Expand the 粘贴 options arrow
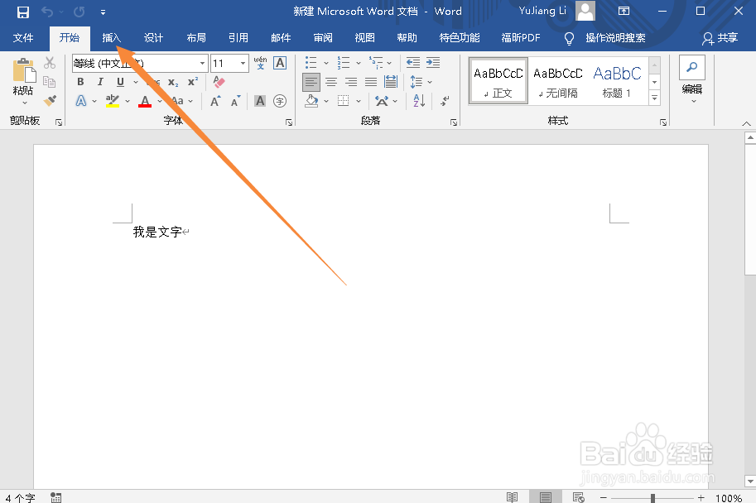The width and height of the screenshot is (756, 503). [x=25, y=103]
